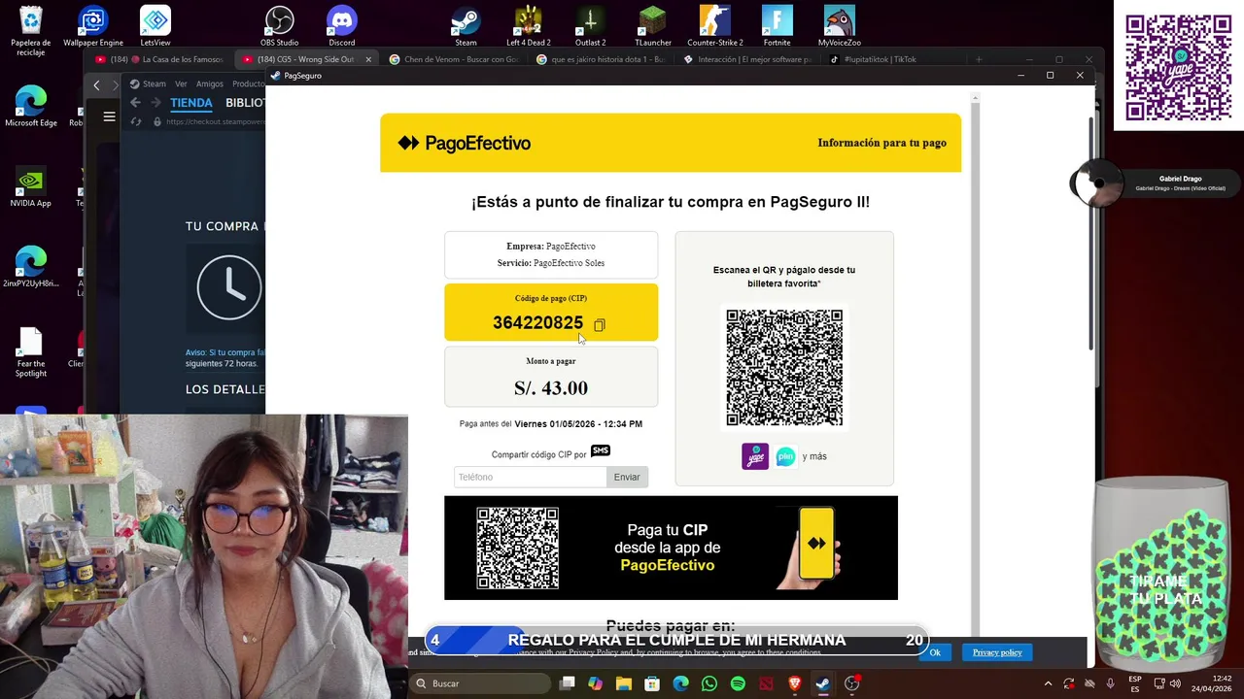Image resolution: width=1244 pixels, height=699 pixels.
Task: Click the Yape wallet icon
Action: click(x=755, y=456)
